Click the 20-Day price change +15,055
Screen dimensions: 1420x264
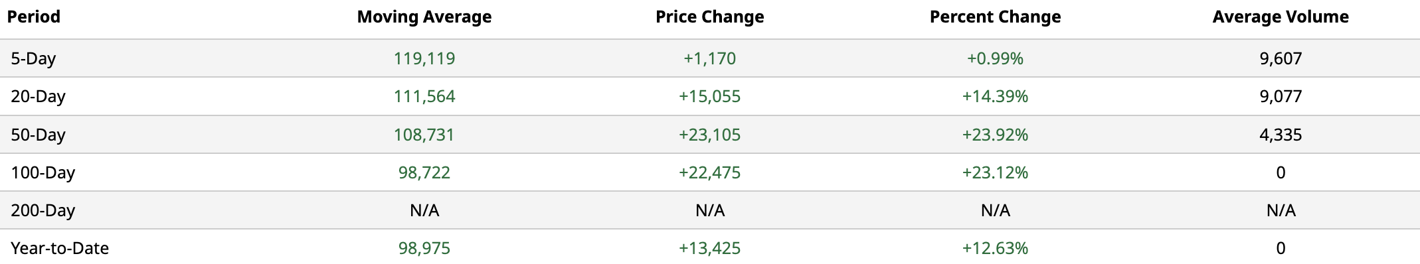tap(710, 97)
